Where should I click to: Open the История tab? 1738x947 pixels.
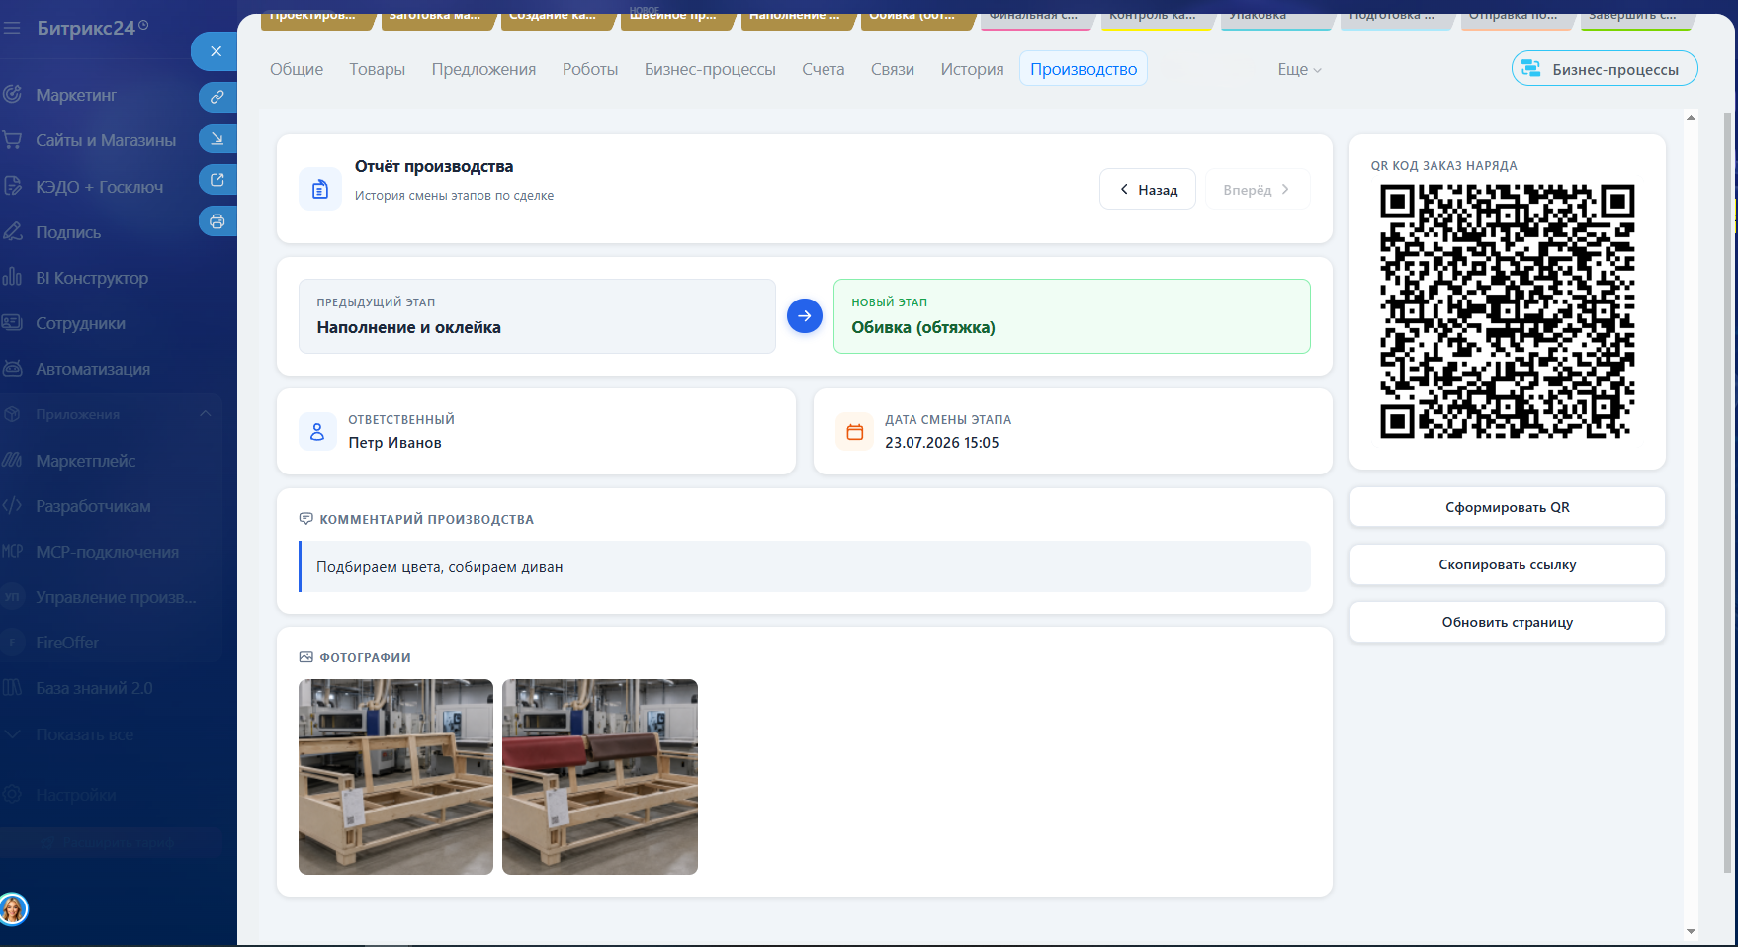972,69
